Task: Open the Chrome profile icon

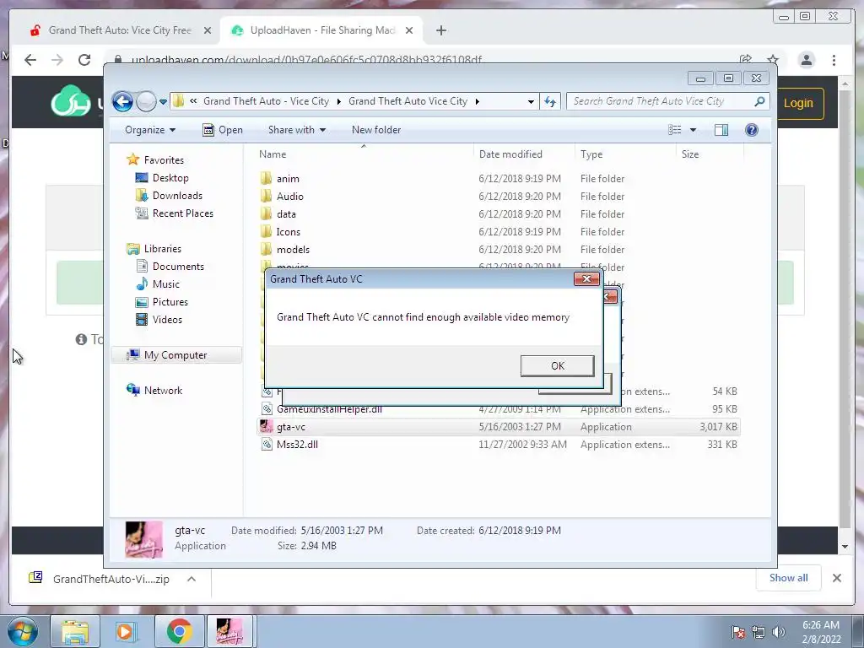Action: pos(806,60)
